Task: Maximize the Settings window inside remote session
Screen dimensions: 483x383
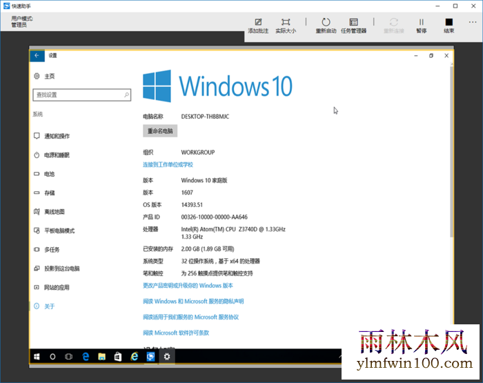Action: (431, 55)
